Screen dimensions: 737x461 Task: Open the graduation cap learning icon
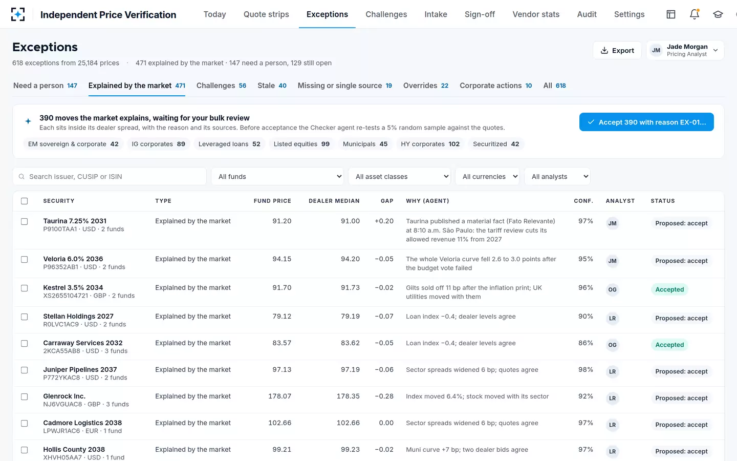coord(718,14)
